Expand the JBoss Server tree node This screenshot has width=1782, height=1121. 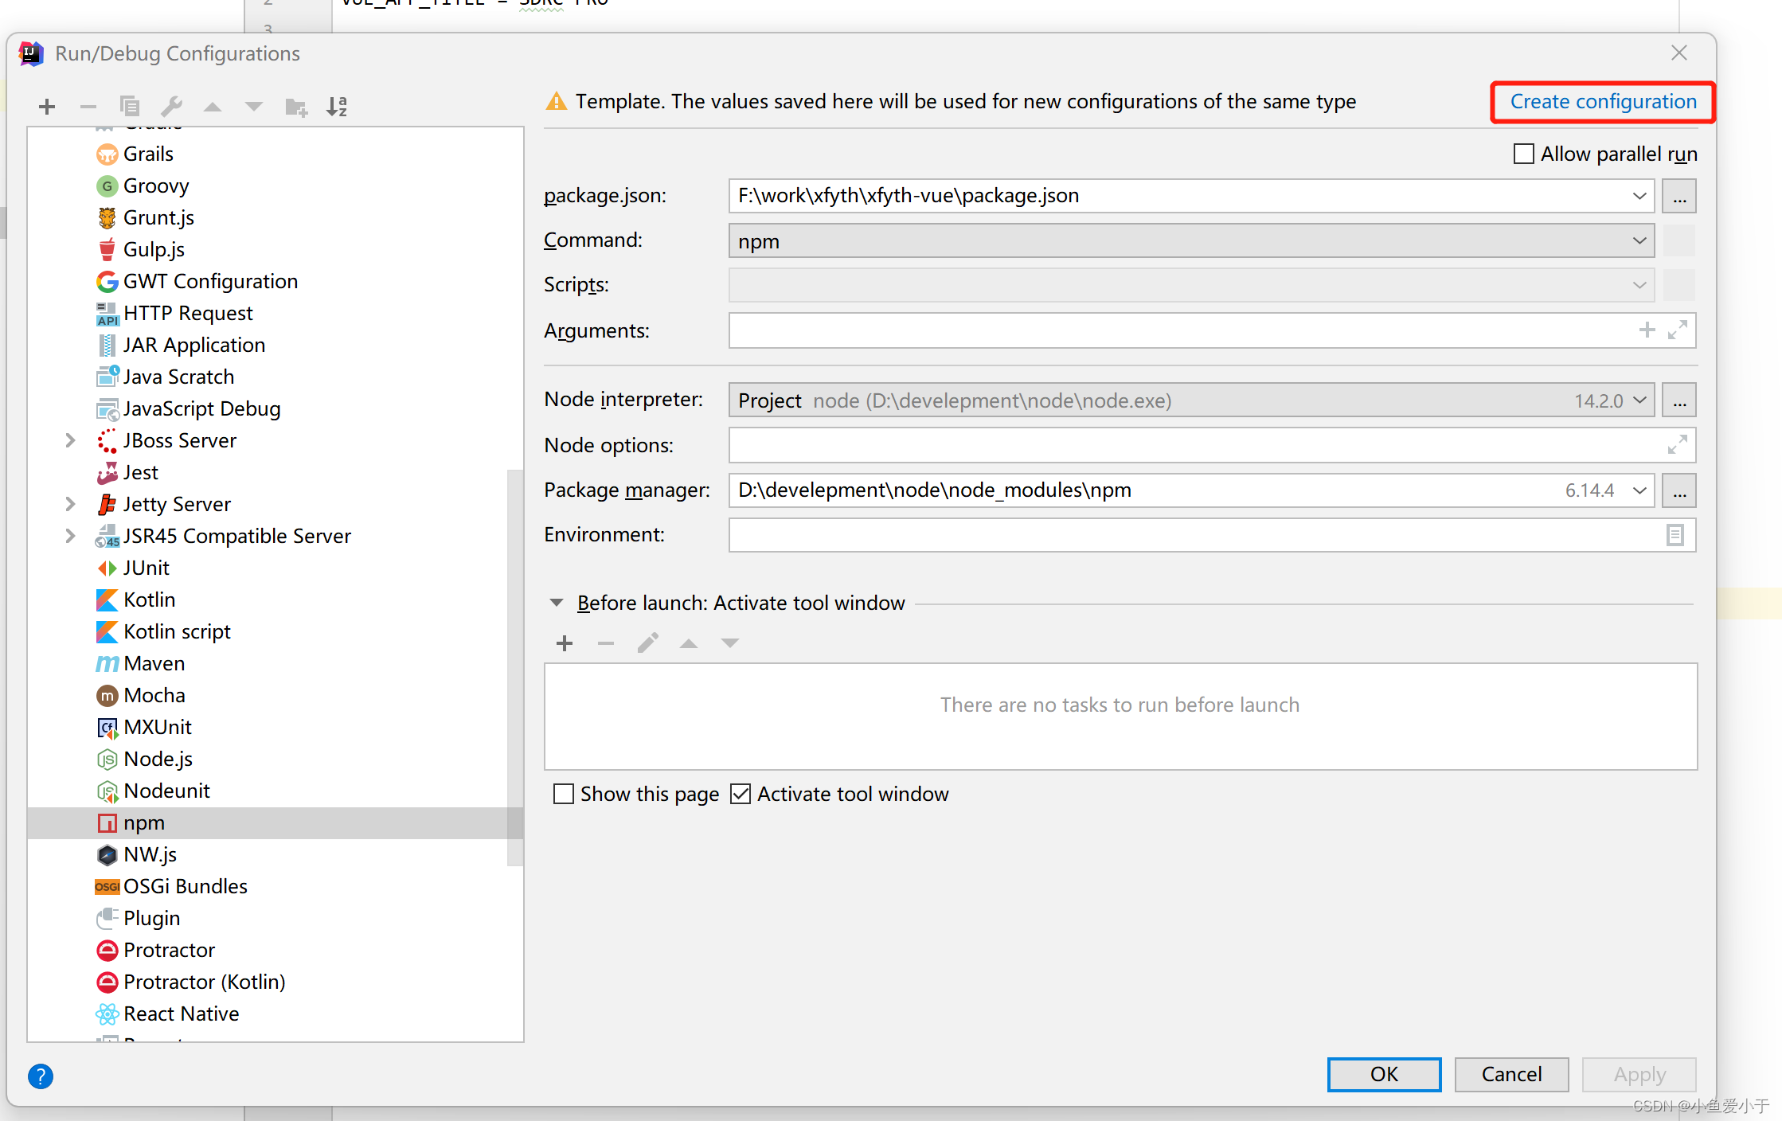(70, 440)
